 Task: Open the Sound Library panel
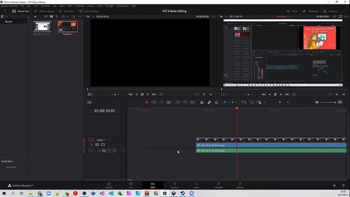[x=89, y=11]
